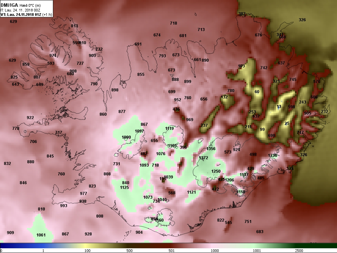Click the map value 382
The image size is (337, 253).
[x=242, y=14]
